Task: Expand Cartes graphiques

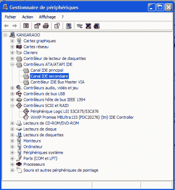Action: pos(12,41)
